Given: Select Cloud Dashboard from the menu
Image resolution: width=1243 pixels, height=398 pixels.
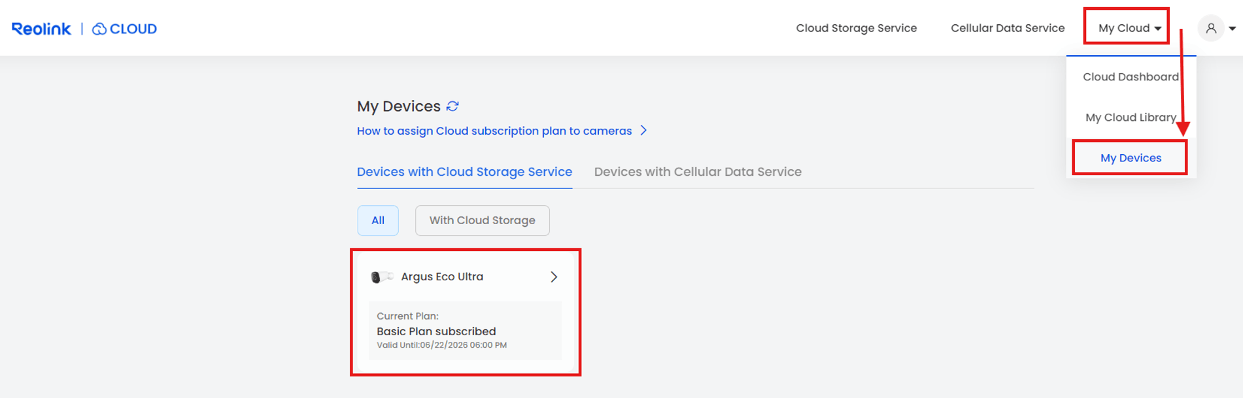Looking at the screenshot, I should click(1131, 77).
